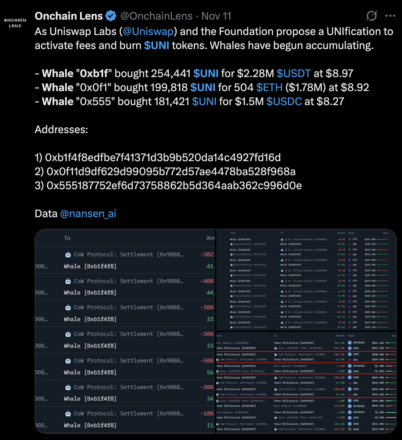Click the Nov 11 timestamp
The image size is (402, 440).
[216, 16]
